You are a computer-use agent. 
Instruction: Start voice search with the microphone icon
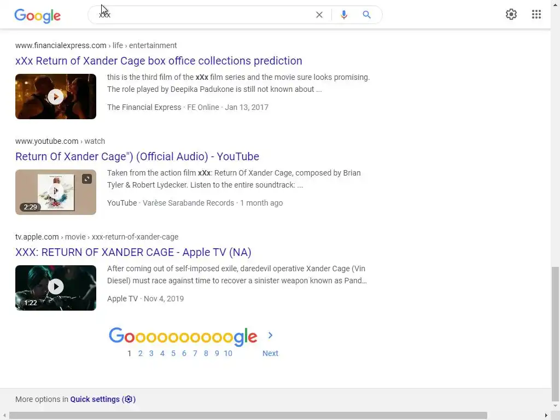pyautogui.click(x=344, y=15)
